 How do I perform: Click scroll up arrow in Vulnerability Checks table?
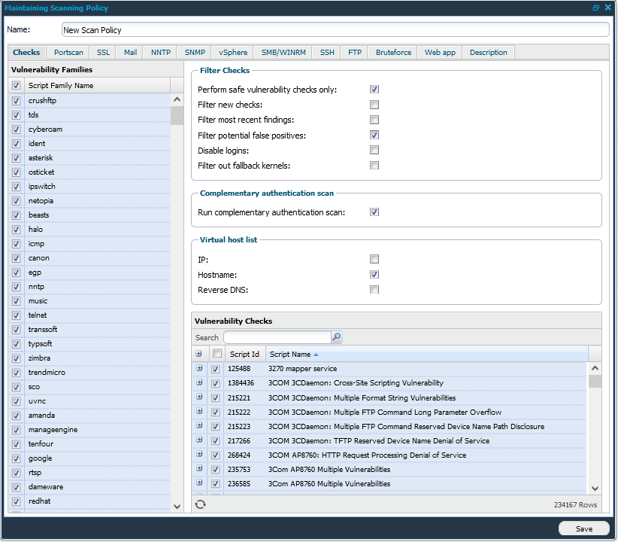click(595, 369)
